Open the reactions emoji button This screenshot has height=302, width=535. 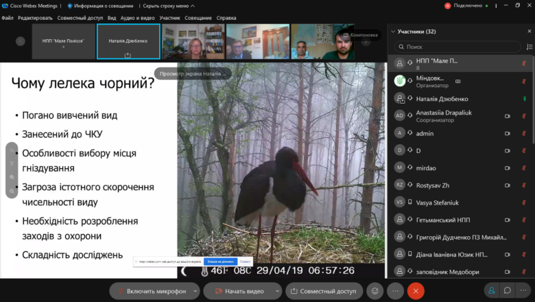click(x=374, y=291)
